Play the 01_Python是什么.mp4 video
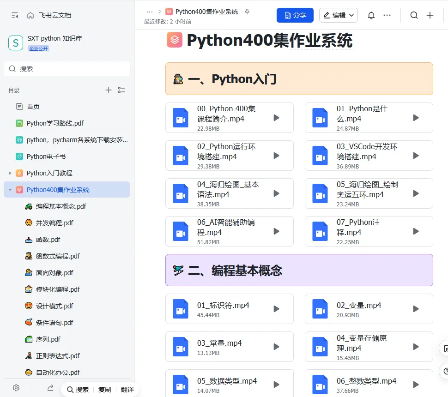This screenshot has width=448, height=397. [x=416, y=118]
